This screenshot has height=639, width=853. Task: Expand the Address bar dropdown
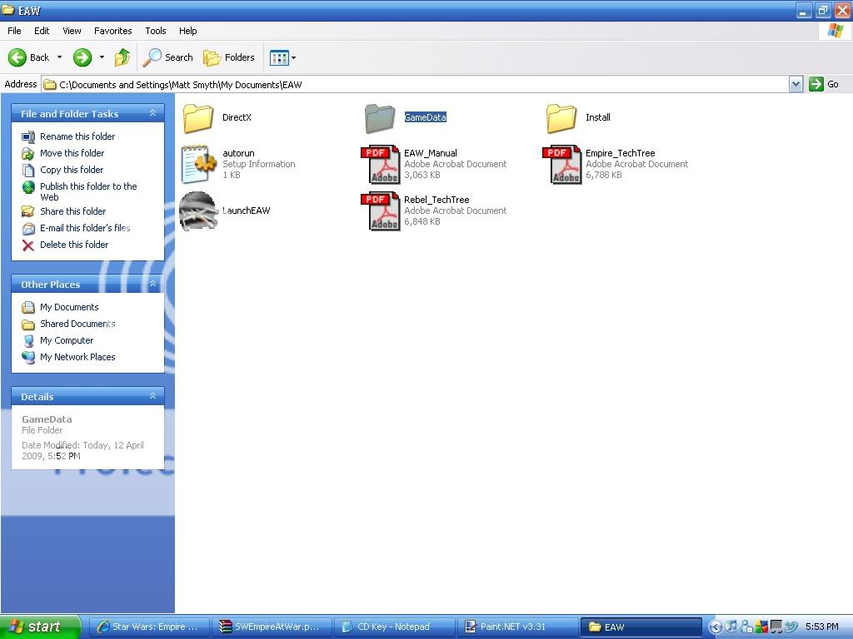[x=796, y=84]
